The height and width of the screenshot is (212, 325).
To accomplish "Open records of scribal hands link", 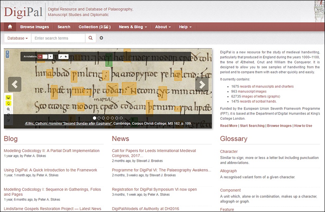I will [x=258, y=102].
